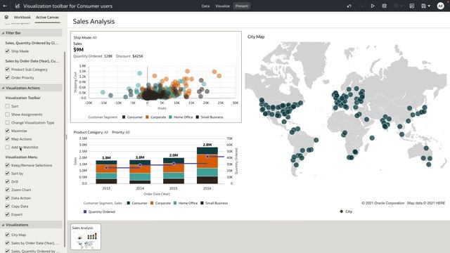Screen dimensions: 450x253
Task: Click the 2.8M bar label
Action: point(207,145)
